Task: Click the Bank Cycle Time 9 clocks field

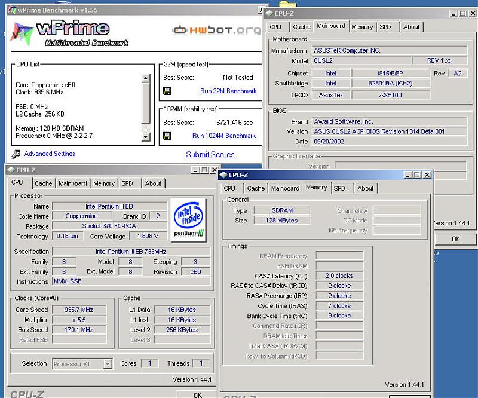Action: (339, 316)
